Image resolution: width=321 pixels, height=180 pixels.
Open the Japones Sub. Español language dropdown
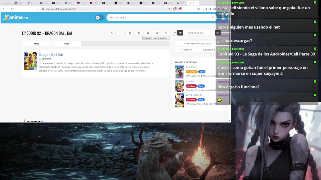[x=156, y=38]
